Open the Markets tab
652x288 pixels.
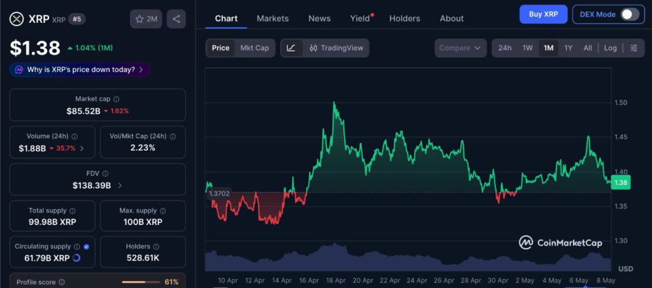[273, 18]
